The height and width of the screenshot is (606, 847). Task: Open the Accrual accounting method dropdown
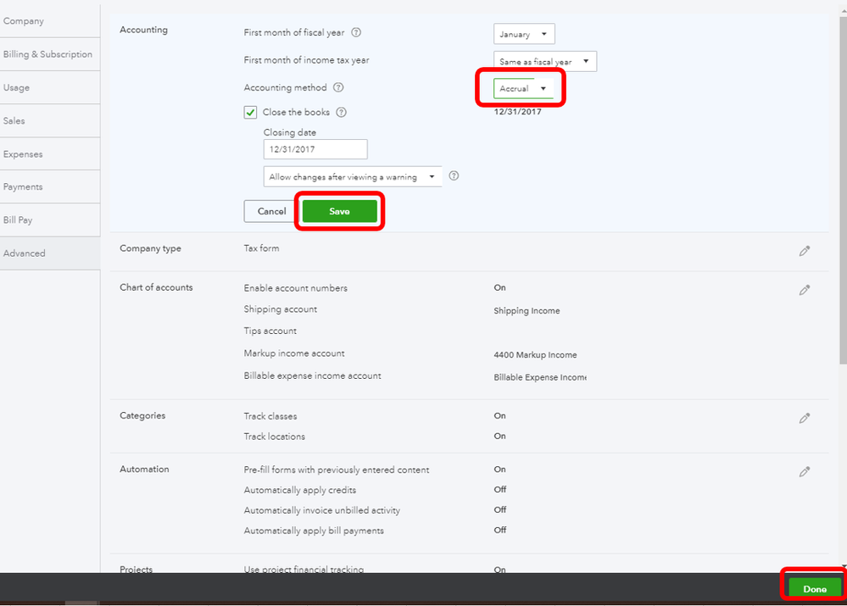click(x=523, y=89)
